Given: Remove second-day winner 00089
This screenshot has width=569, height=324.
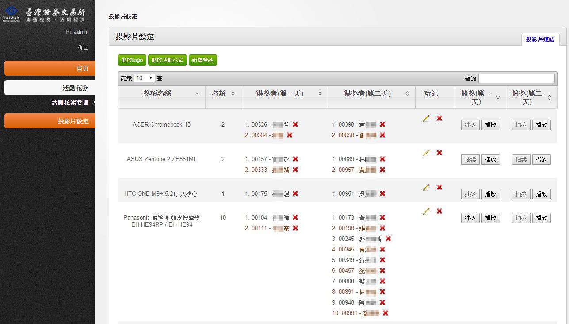Looking at the screenshot, I should pyautogui.click(x=382, y=159).
